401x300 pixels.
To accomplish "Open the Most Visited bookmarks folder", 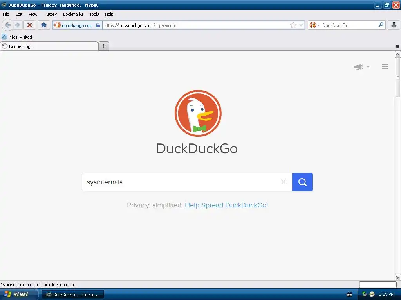I will point(17,37).
